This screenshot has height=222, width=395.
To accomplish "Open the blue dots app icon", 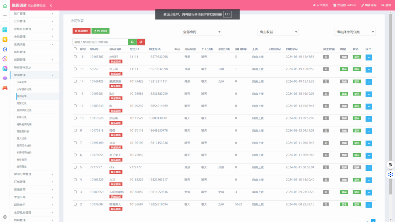I will (5, 49).
